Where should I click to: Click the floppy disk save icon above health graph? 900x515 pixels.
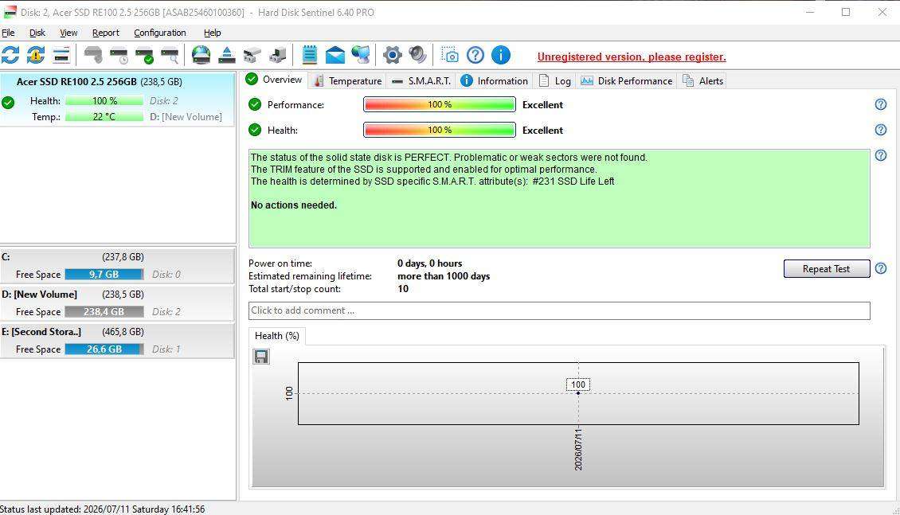tap(261, 357)
